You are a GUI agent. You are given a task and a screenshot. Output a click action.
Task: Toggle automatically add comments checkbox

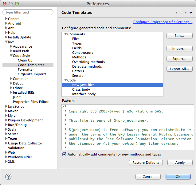click(x=64, y=154)
